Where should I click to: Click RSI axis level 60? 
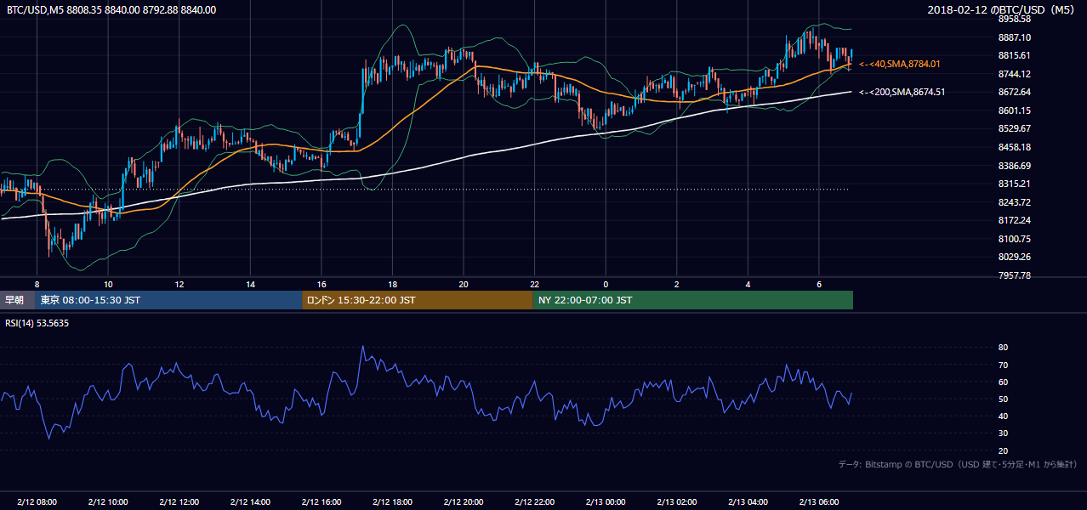tap(1003, 382)
